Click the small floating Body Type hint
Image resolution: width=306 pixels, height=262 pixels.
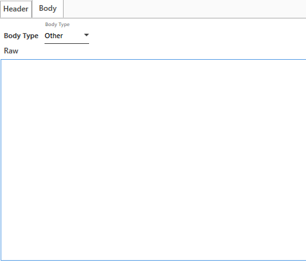[57, 25]
